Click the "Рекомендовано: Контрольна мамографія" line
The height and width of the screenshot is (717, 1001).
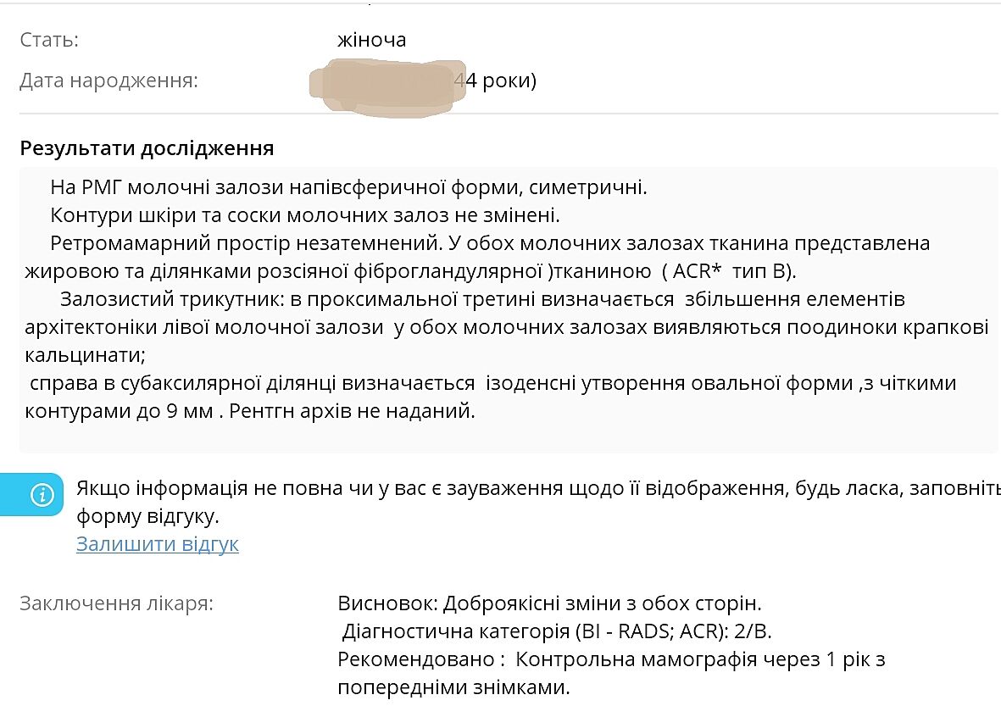610,659
